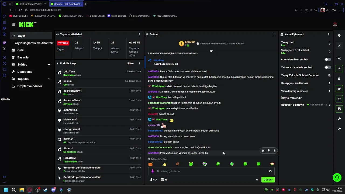The height and width of the screenshot is (194, 345).
Task: Click Opera downloads icon in address bar
Action: 327,10
